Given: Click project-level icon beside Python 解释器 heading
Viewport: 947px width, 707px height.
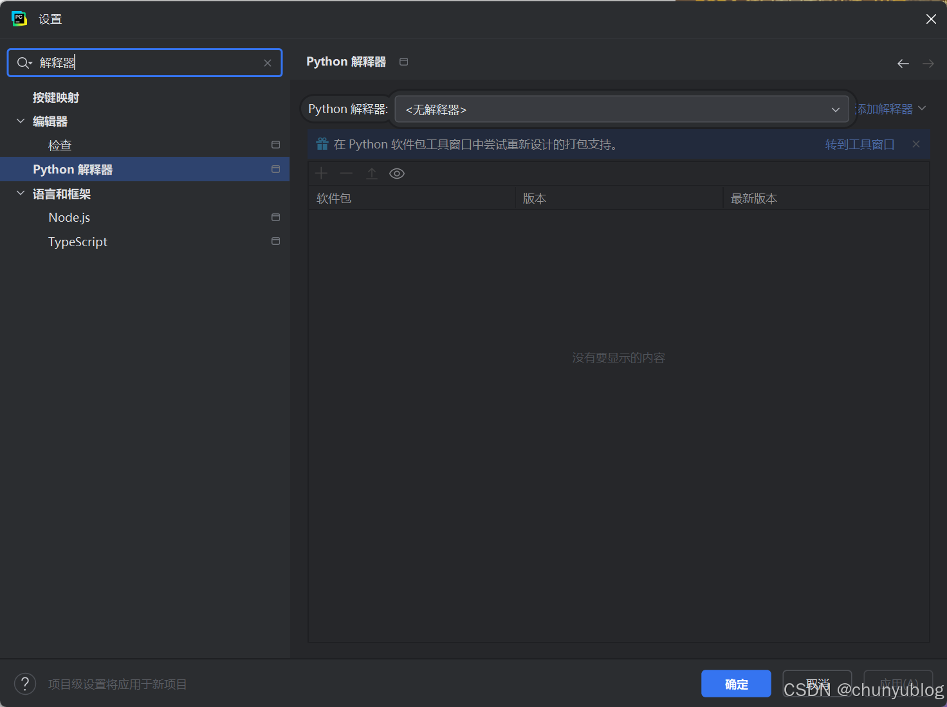Looking at the screenshot, I should click(x=404, y=62).
